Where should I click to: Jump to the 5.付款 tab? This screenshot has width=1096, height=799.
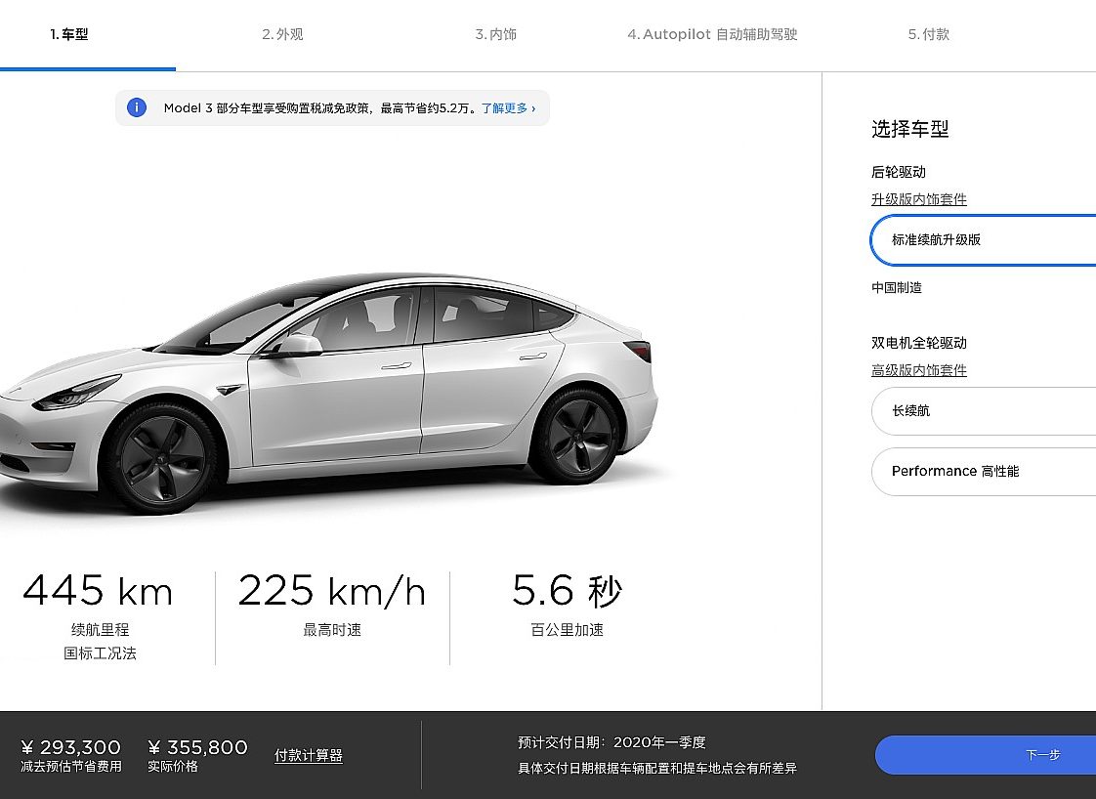pos(928,34)
